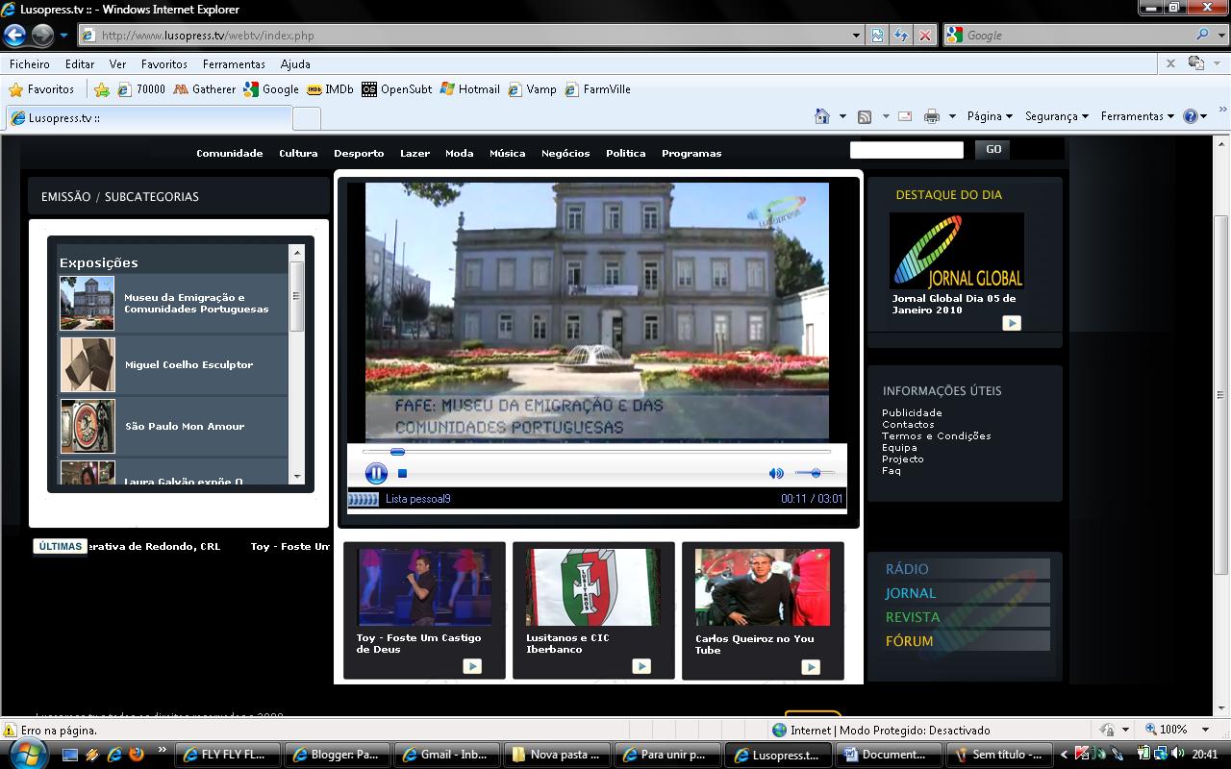Switch to the Gmail - Inbox taskbar window
This screenshot has height=769, width=1231.
click(x=446, y=755)
